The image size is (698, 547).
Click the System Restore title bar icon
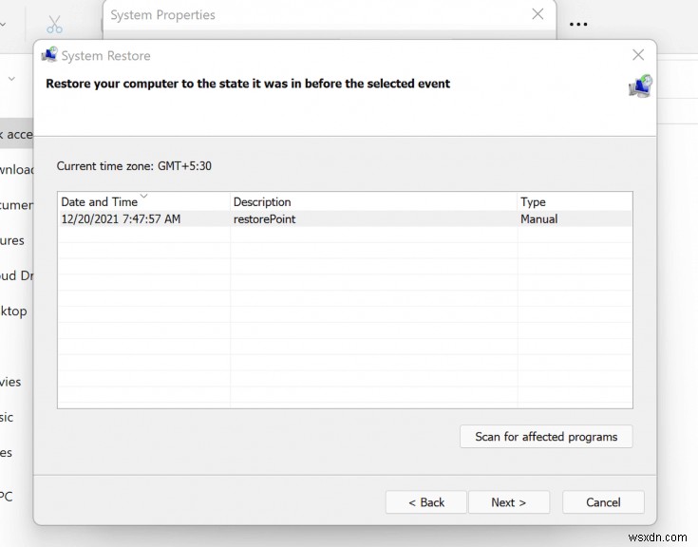pos(49,55)
